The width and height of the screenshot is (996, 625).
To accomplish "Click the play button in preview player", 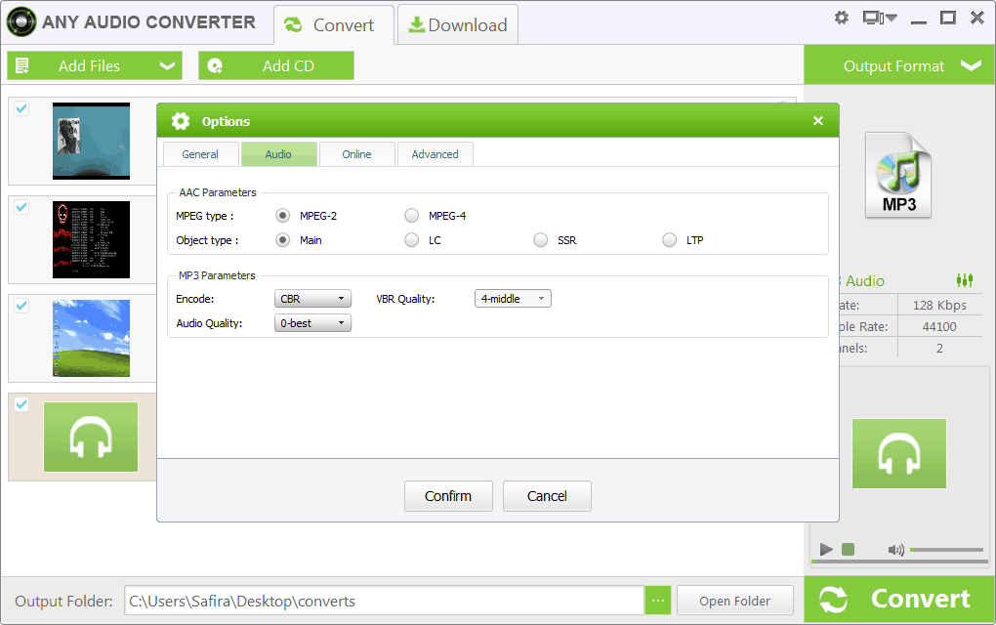I will pyautogui.click(x=826, y=549).
